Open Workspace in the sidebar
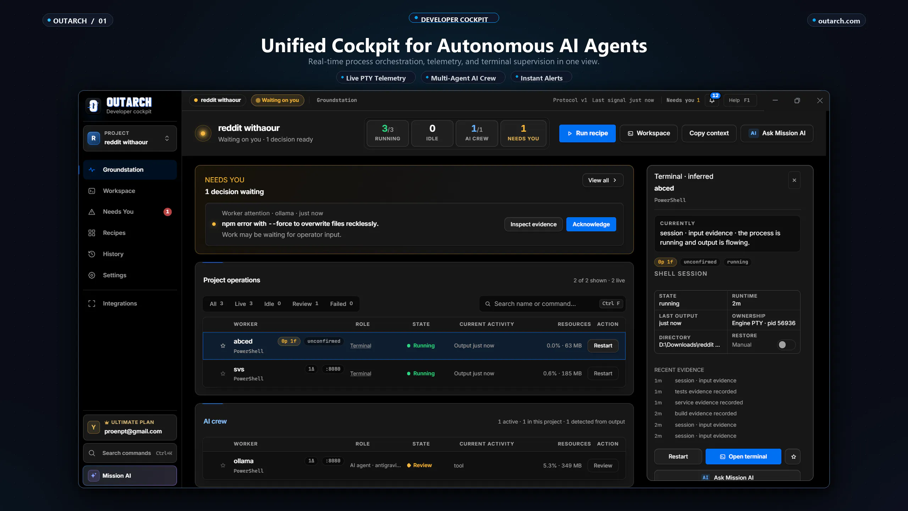The width and height of the screenshot is (908, 511). click(x=130, y=191)
